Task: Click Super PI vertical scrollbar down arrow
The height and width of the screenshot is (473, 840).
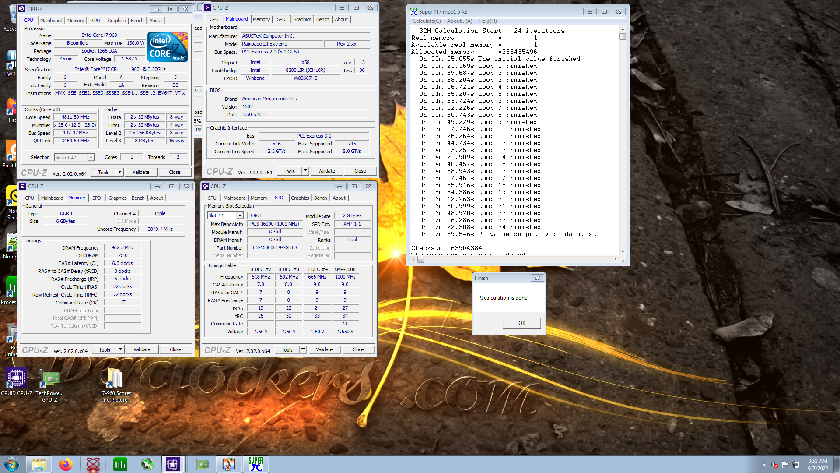Action: pyautogui.click(x=623, y=252)
